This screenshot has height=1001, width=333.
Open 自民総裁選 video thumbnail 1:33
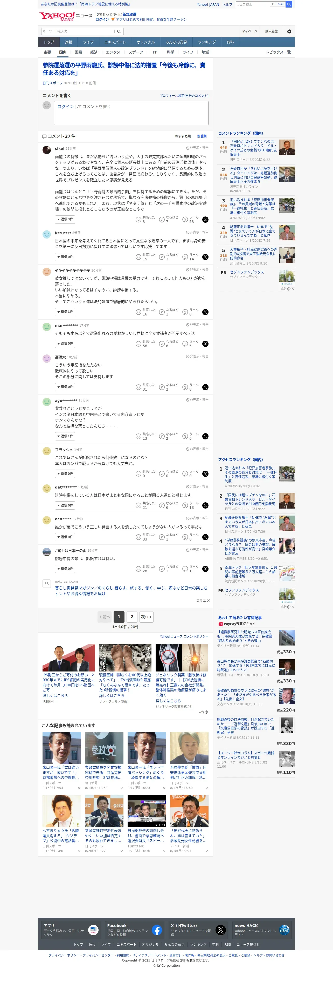click(x=147, y=811)
